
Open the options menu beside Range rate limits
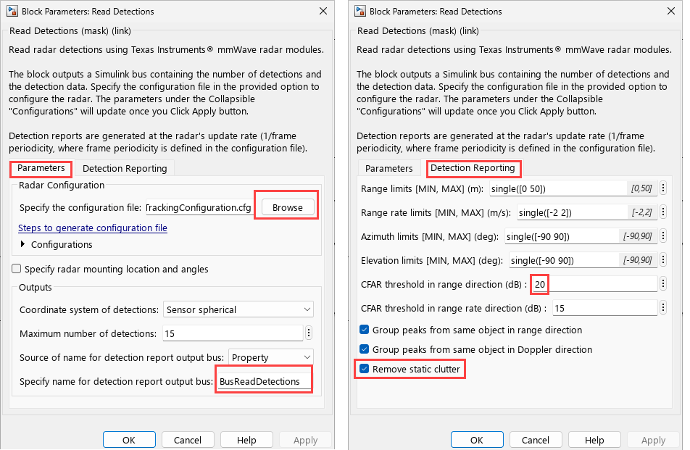tap(662, 212)
